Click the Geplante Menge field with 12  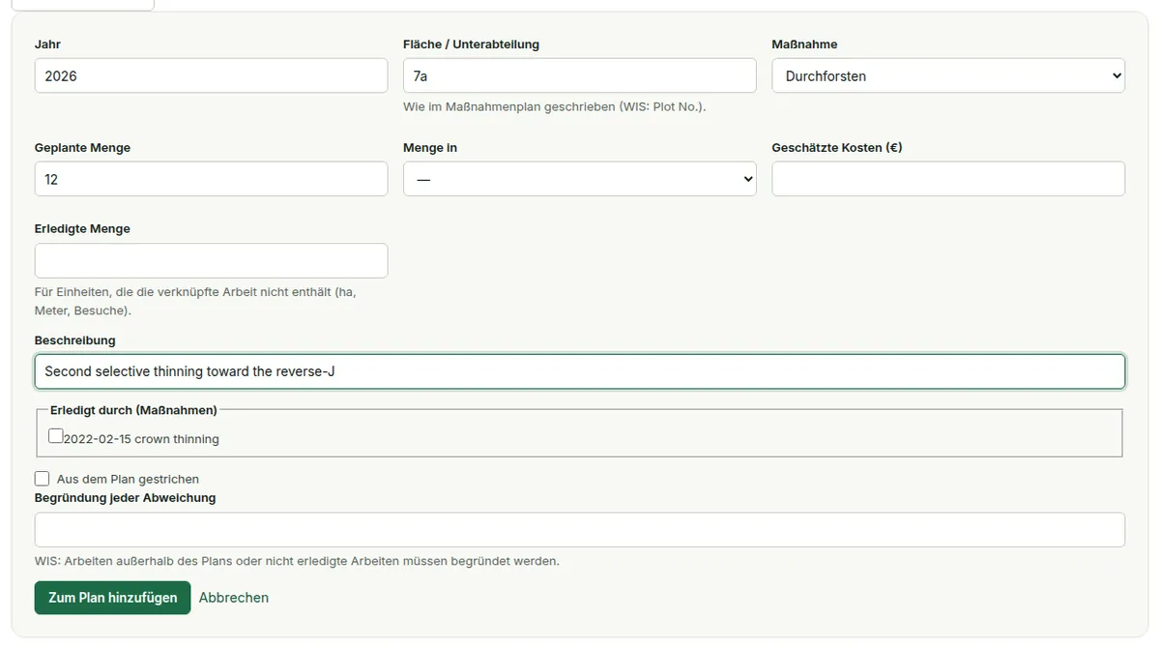pyautogui.click(x=211, y=179)
